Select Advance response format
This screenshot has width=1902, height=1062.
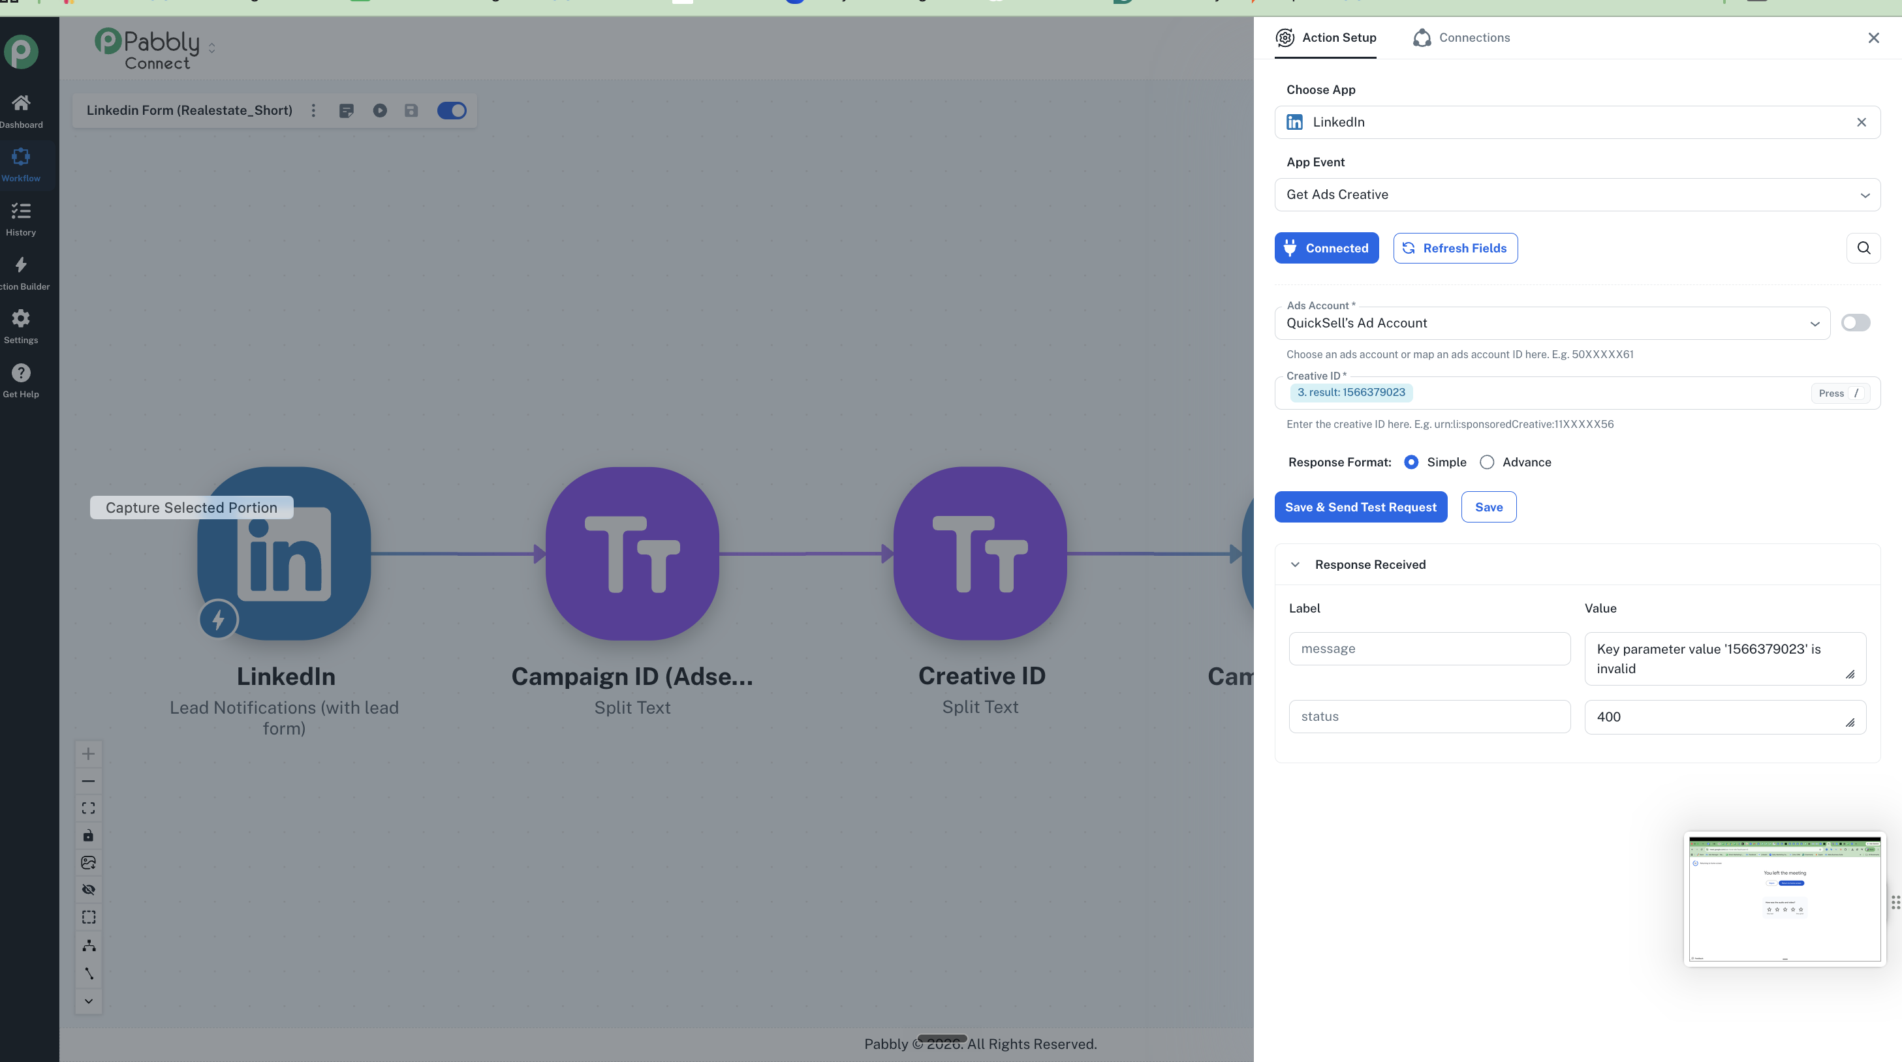1487,462
